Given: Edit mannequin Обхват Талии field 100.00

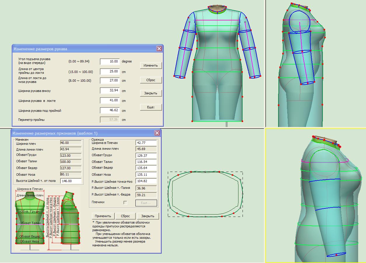Looking at the screenshot, I should pos(71,162).
